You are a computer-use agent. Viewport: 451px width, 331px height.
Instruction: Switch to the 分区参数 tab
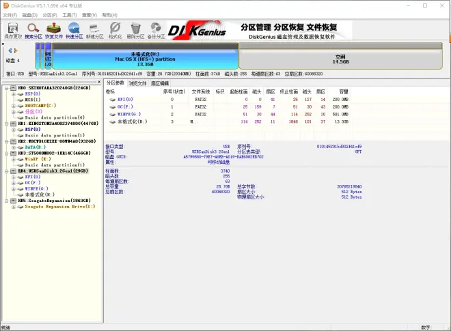click(115, 83)
